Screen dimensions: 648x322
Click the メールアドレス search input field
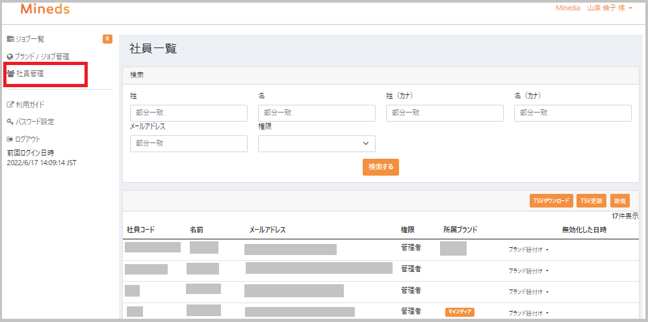click(188, 144)
